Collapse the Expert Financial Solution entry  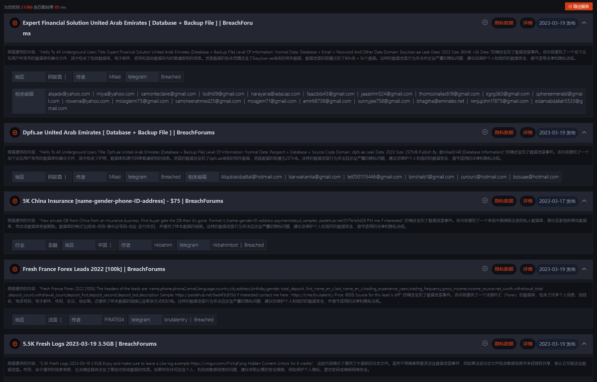coord(585,23)
